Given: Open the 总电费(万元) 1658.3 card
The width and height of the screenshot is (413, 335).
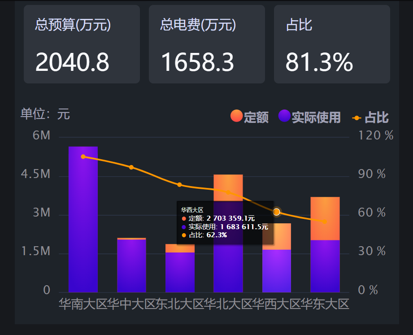Looking at the screenshot, I should click(207, 44).
